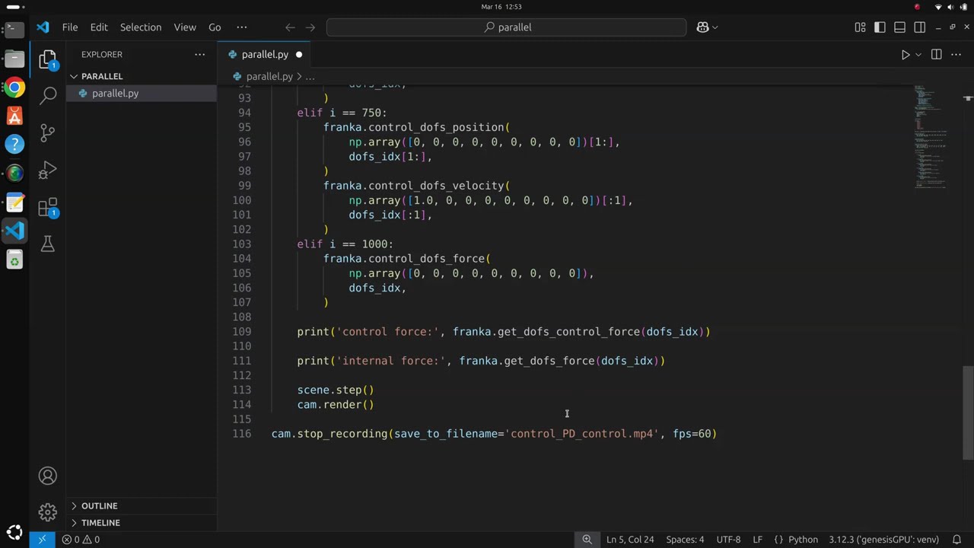Open the Accounts menu icon
This screenshot has width=974, height=548.
pyautogui.click(x=47, y=476)
